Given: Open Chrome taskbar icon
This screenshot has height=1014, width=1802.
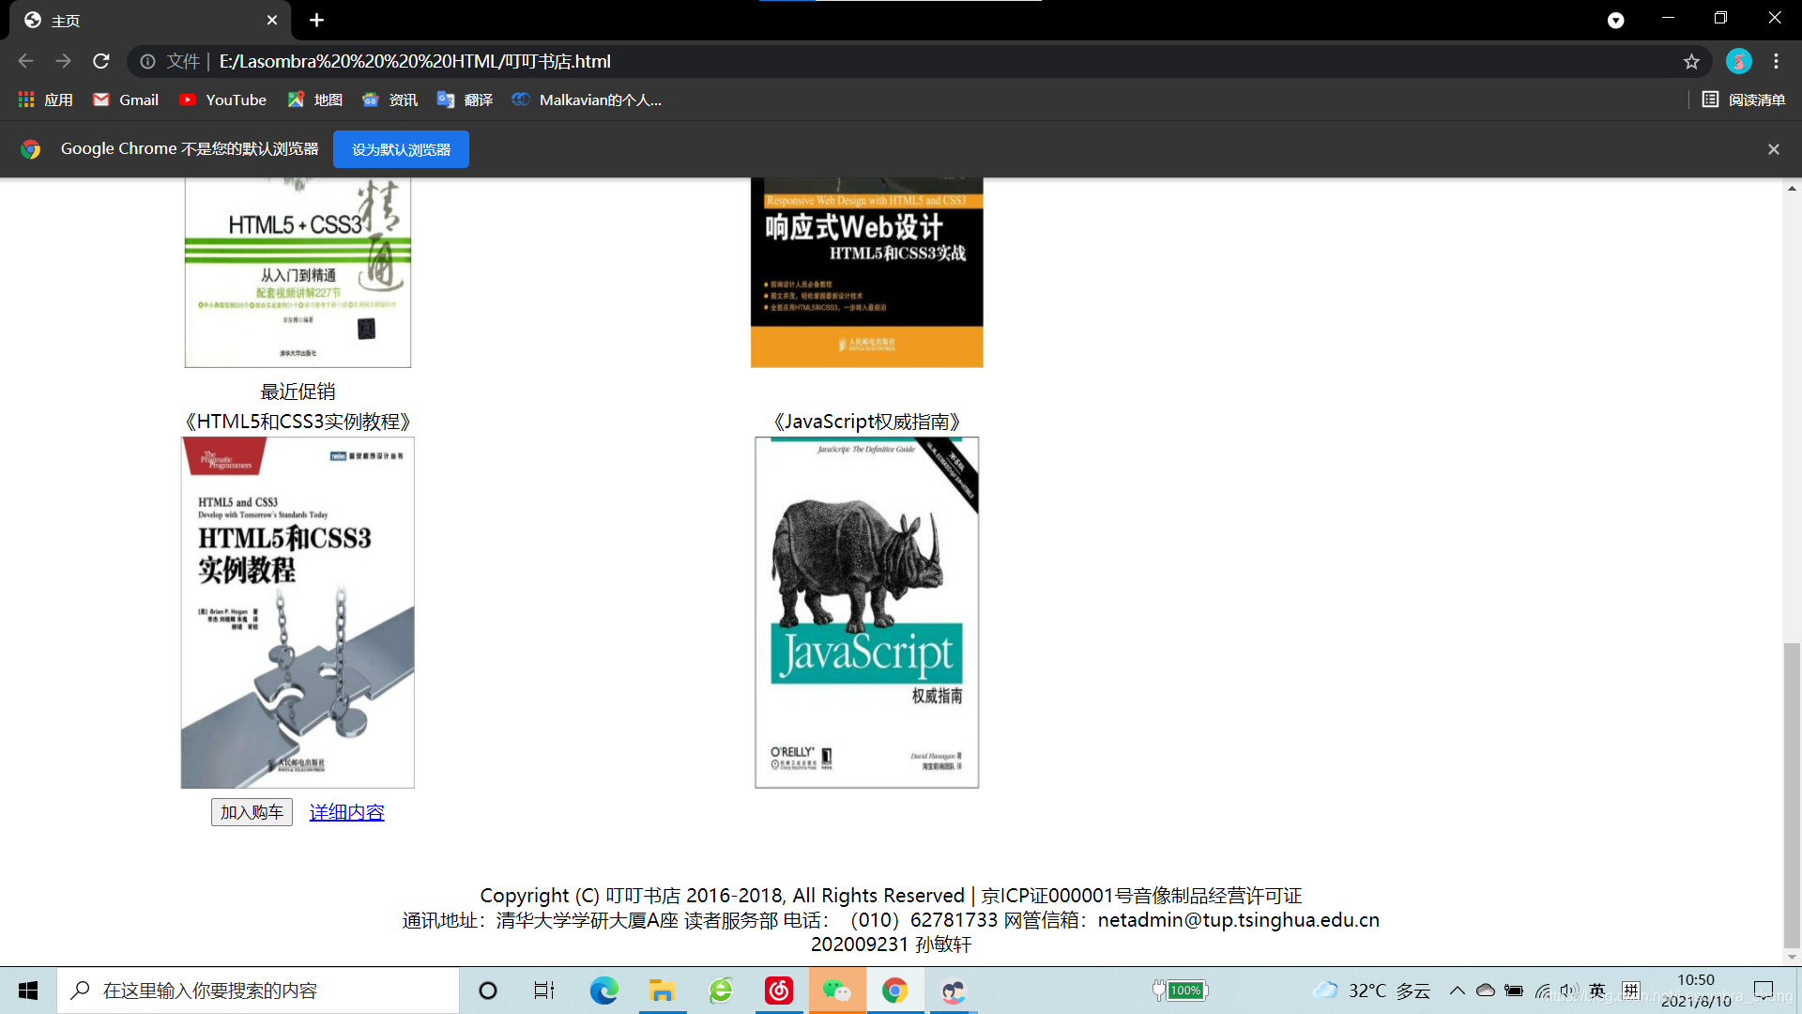Looking at the screenshot, I should click(x=894, y=991).
